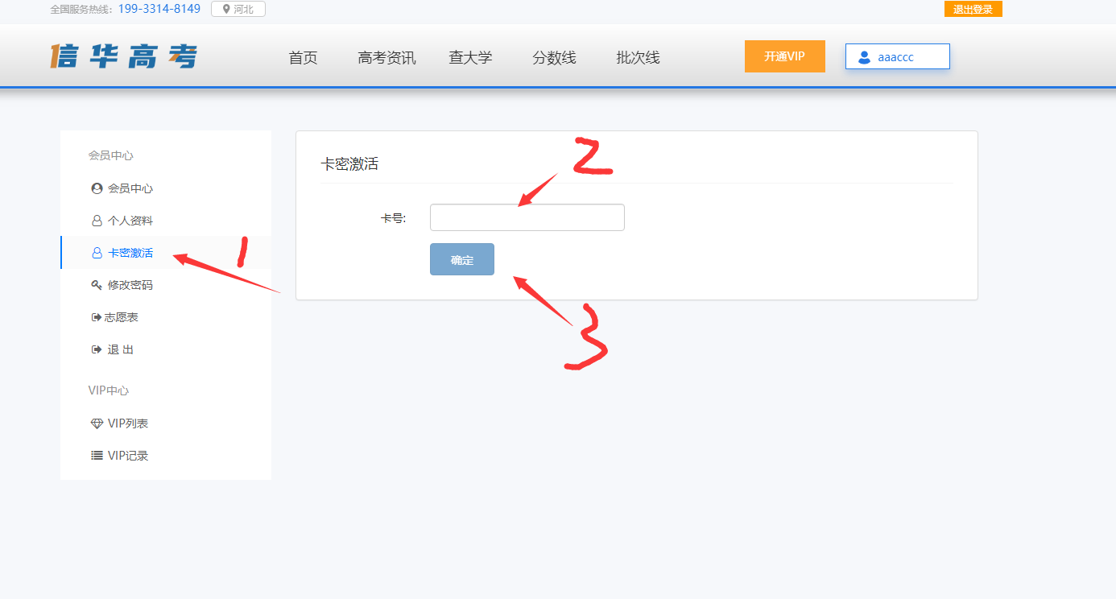This screenshot has width=1116, height=599.
Task: Click the 退出登录 button at top
Action: coord(973,10)
